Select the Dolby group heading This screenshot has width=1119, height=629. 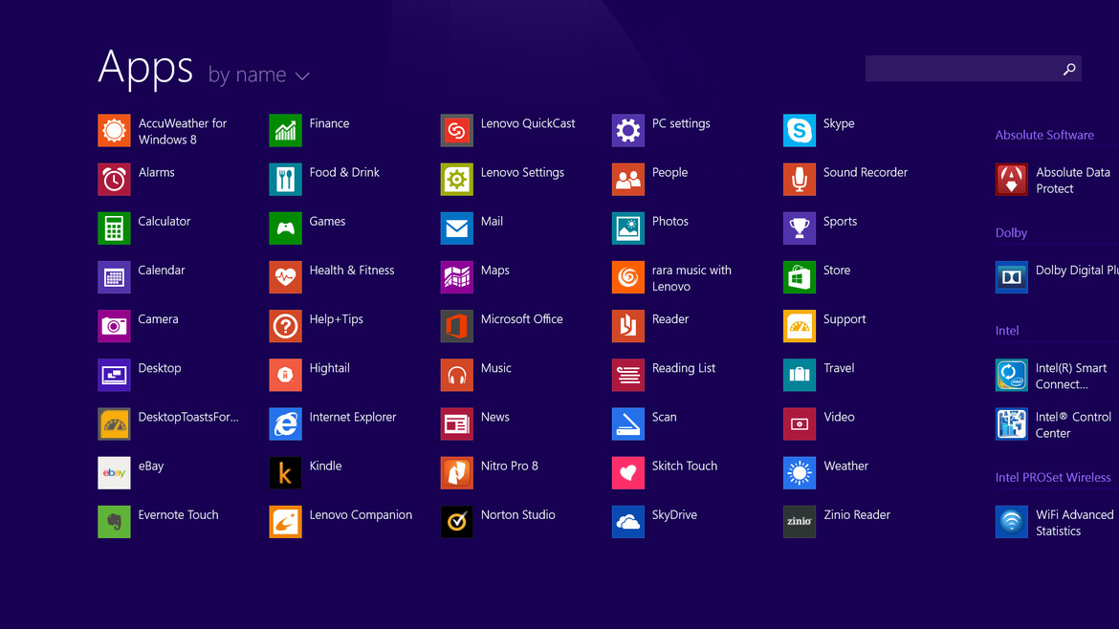pos(1011,233)
